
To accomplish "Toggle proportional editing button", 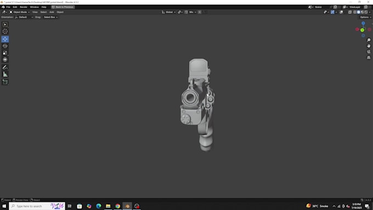I will point(200,12).
